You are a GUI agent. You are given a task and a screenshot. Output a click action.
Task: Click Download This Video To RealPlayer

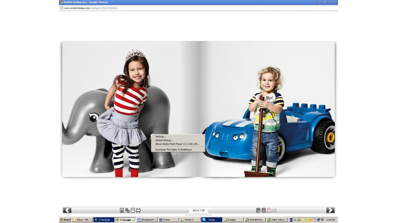[x=173, y=150]
